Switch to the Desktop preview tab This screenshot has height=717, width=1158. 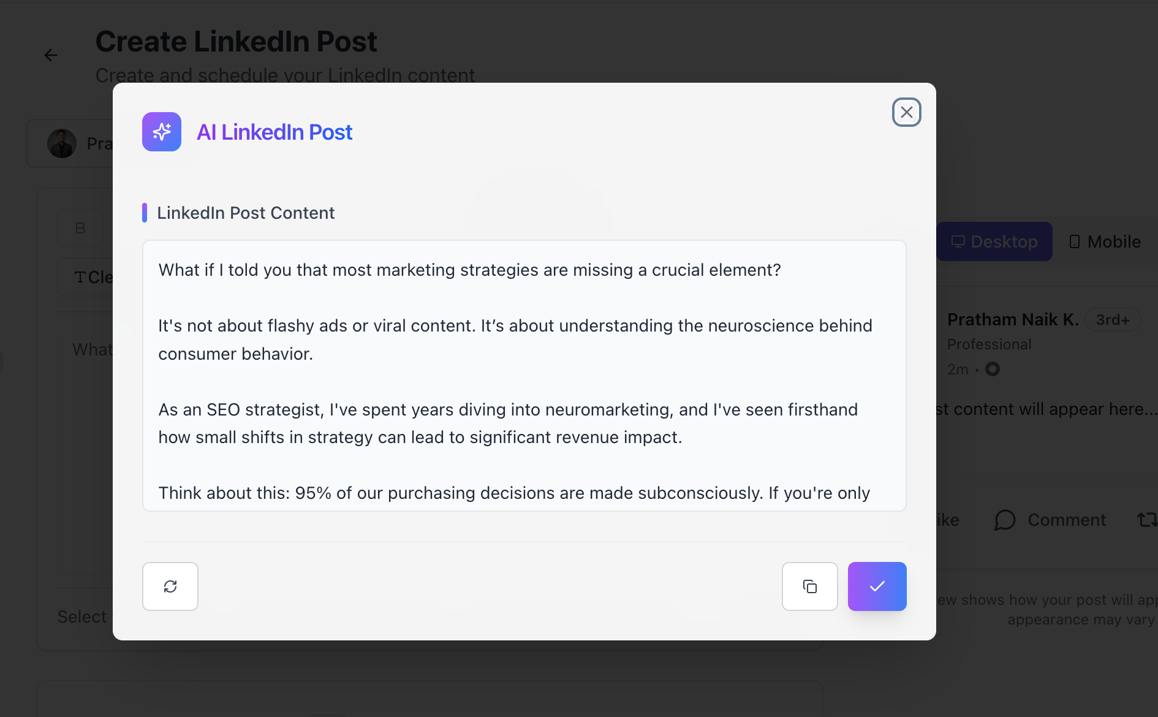994,241
